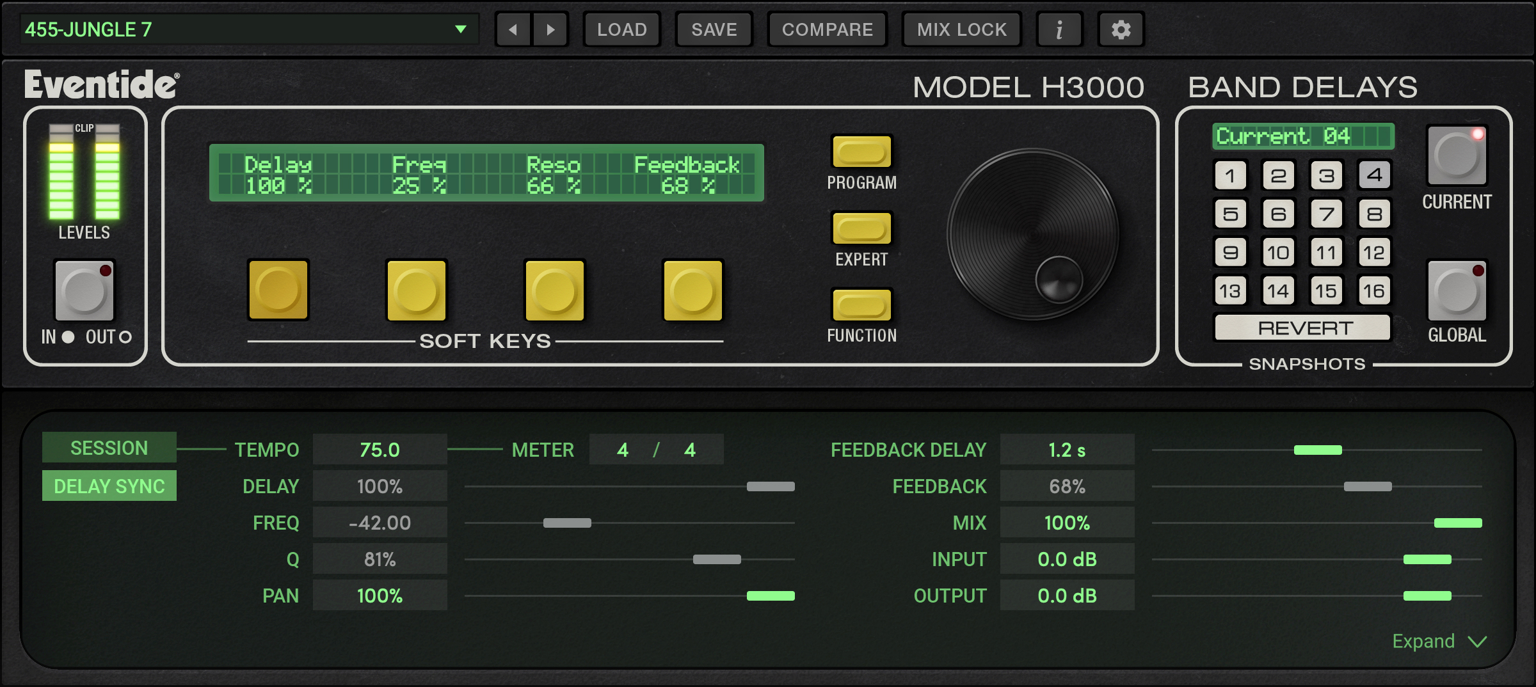Select snapshot 15
The height and width of the screenshot is (687, 1536).
tap(1326, 291)
